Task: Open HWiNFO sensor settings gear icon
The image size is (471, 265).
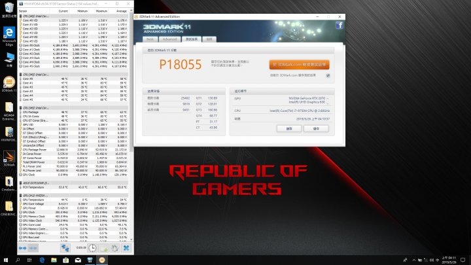Action: point(114,248)
